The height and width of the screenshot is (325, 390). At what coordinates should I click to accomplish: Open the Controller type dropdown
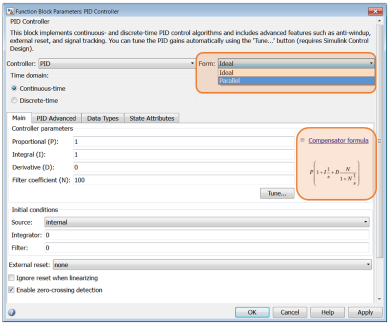pyautogui.click(x=117, y=63)
